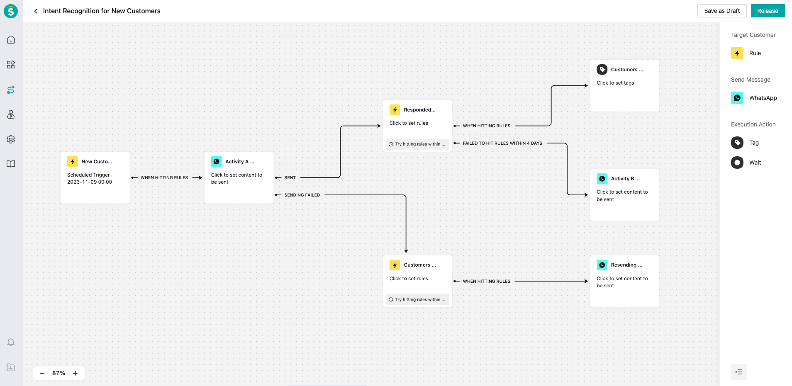Click 'Click to set content' in Resending node
792x386 pixels.
pyautogui.click(x=622, y=282)
